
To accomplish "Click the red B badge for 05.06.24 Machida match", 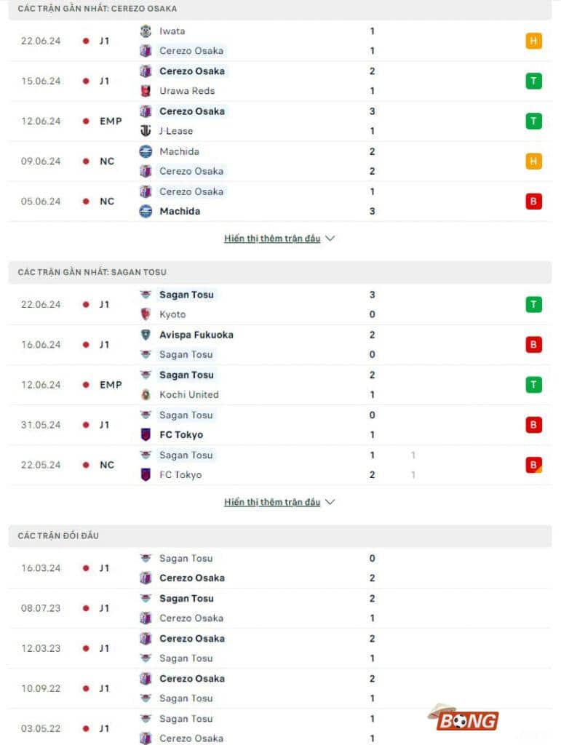I will point(533,201).
